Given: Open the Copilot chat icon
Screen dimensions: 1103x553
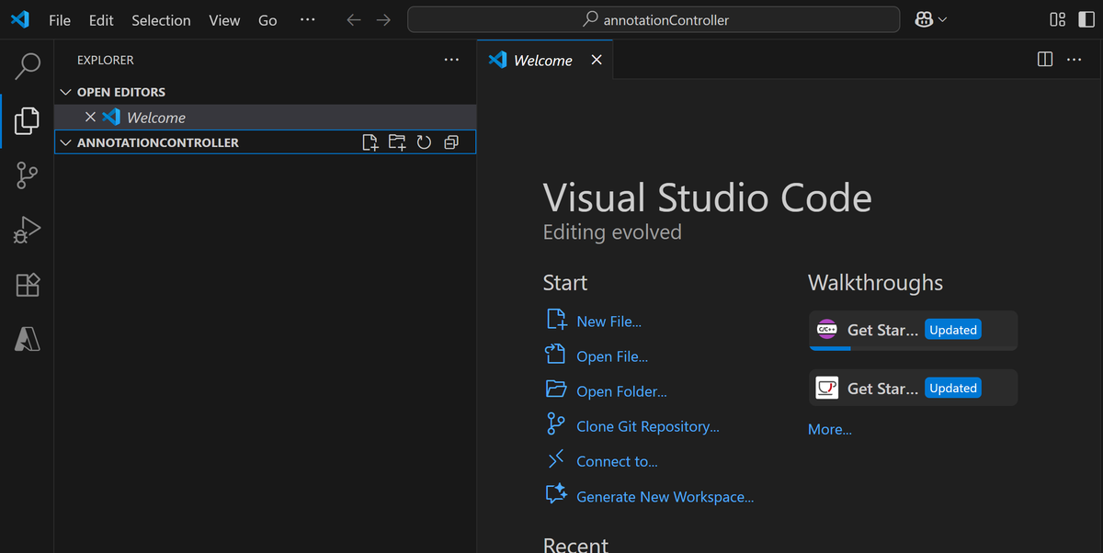Looking at the screenshot, I should coord(925,19).
